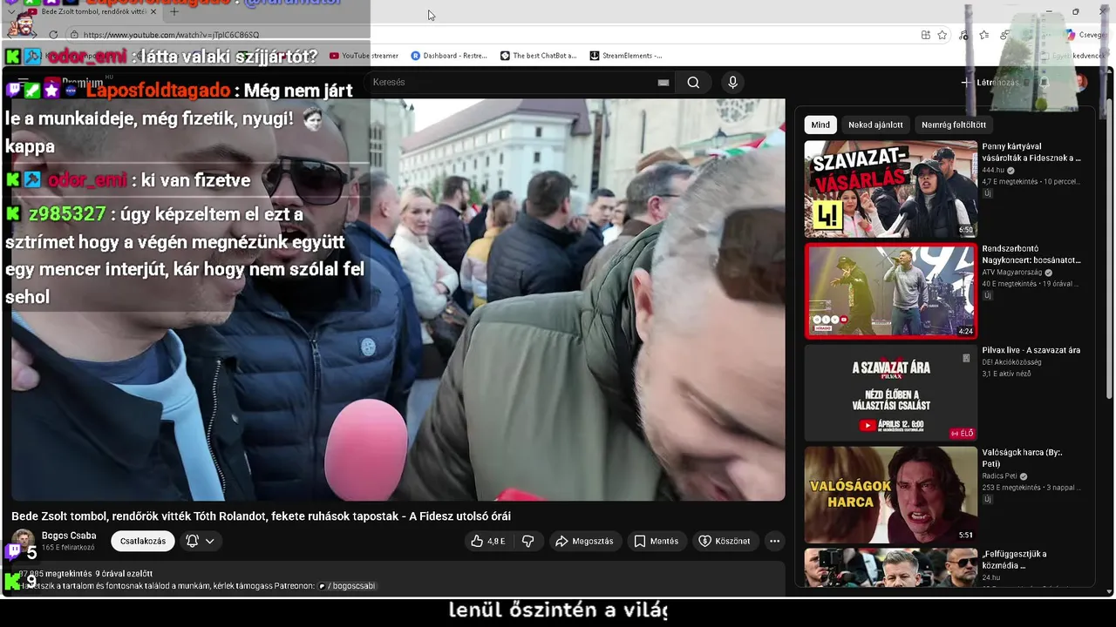Close the Bede Zsolt tombol tab

tap(154, 12)
